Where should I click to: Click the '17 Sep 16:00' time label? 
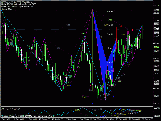click(70, 119)
